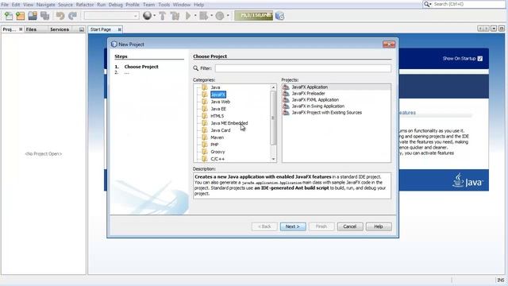Open the Refactor menu
Screen dimensions: 508x286
coord(85,5)
